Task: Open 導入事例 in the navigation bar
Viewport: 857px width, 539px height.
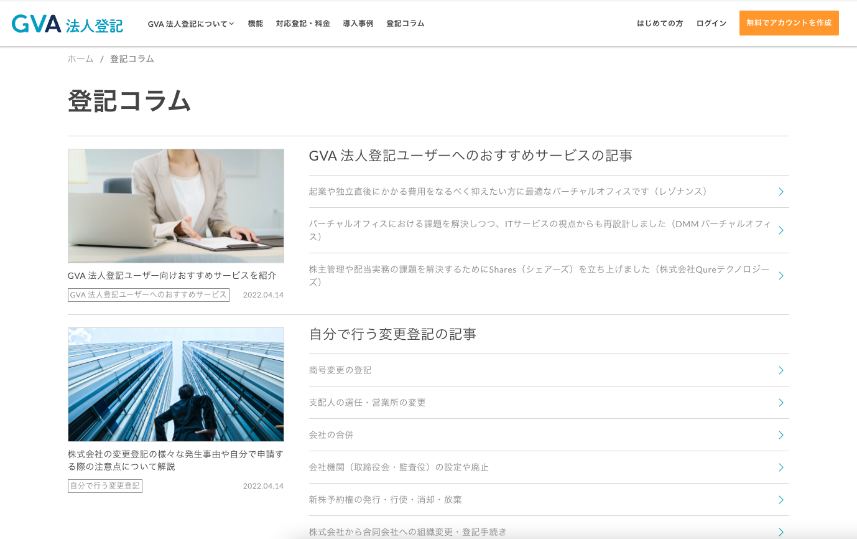Action: click(x=358, y=24)
